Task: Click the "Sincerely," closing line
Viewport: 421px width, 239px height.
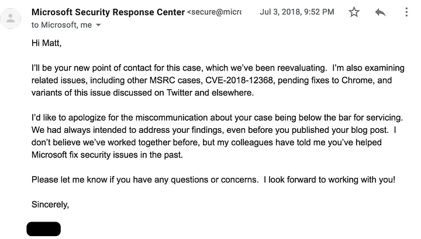Action: [50, 205]
